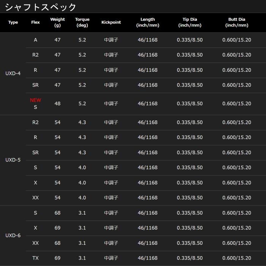Select the UXD-5 type cell
266x266 pixels.
[x=13, y=160]
